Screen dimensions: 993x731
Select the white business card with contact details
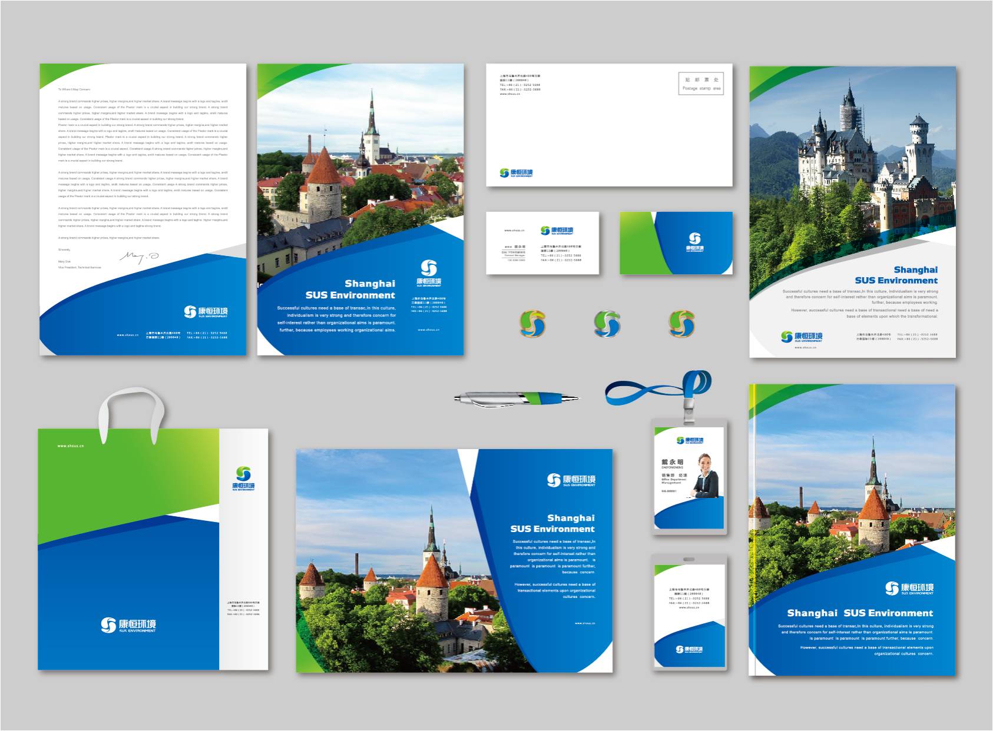(542, 243)
